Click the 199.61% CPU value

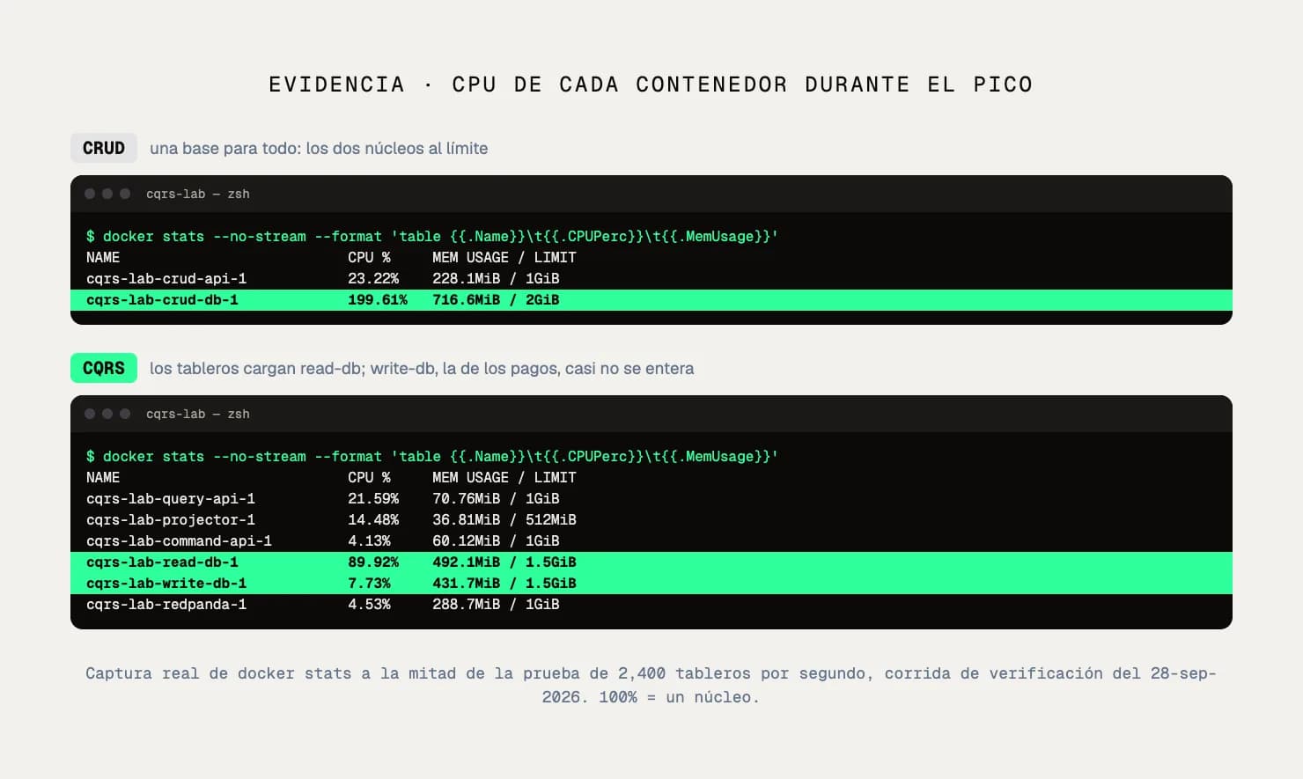point(377,299)
